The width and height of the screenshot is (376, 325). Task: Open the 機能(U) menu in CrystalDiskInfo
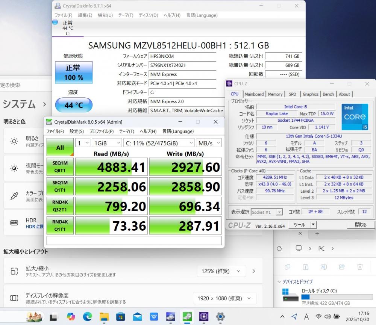pyautogui.click(x=105, y=15)
